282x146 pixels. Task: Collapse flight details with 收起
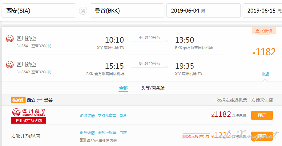point(265,74)
